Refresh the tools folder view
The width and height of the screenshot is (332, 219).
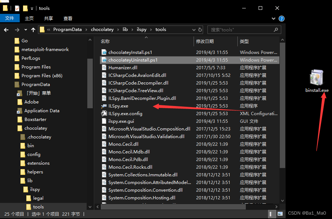tap(200, 30)
